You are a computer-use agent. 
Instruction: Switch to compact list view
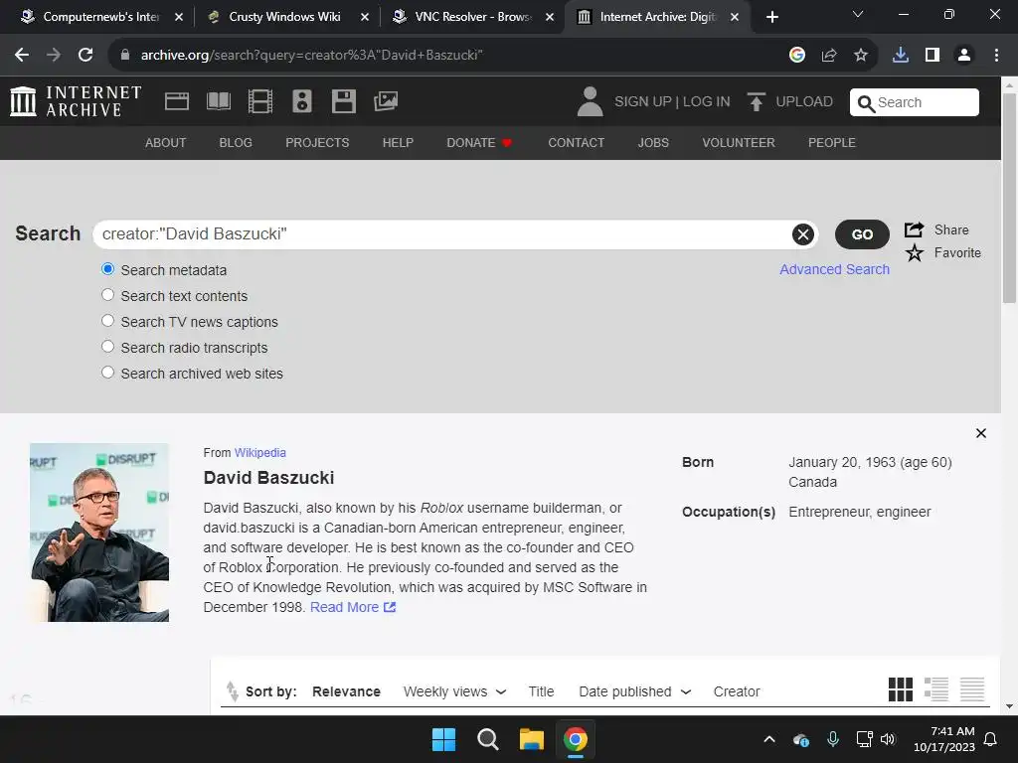coord(972,689)
